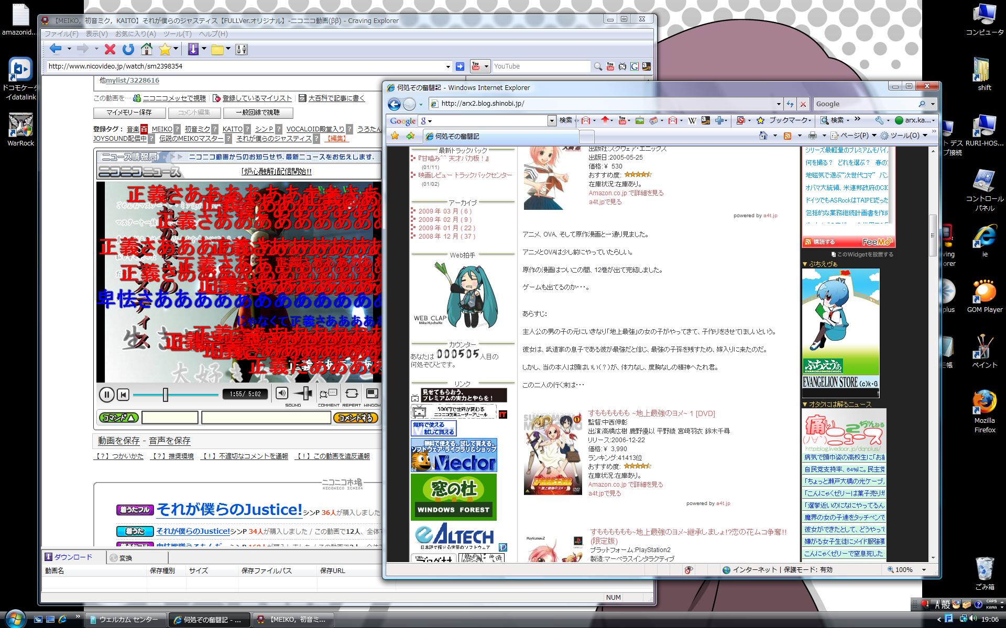Viewport: 1006px width, 628px height.
Task: Mute sound with the speaker icon
Action: (x=282, y=394)
